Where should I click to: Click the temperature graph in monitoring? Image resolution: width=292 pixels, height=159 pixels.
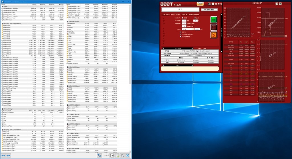click(272, 55)
